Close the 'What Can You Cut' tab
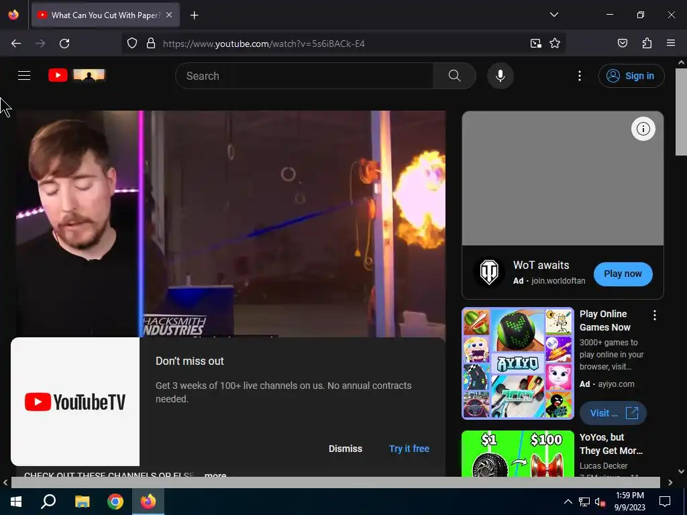687x515 pixels. click(169, 15)
